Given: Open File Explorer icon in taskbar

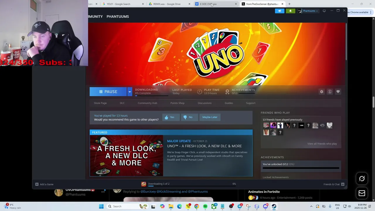Looking at the screenshot, I should pyautogui.click(x=171, y=206).
